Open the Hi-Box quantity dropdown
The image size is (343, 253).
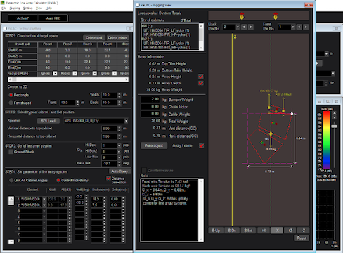click(x=119, y=145)
